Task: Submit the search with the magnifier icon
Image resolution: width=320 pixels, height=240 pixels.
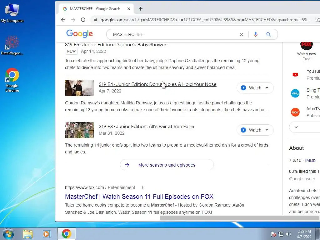Action: coord(268,34)
